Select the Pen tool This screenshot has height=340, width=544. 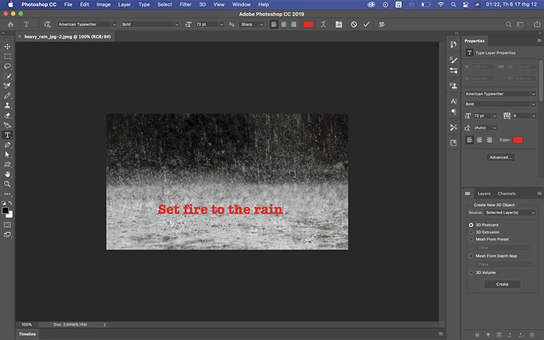coord(7,145)
